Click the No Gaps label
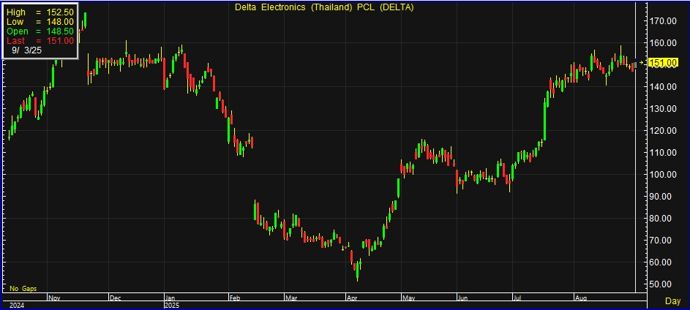690x310 pixels. tap(23, 289)
